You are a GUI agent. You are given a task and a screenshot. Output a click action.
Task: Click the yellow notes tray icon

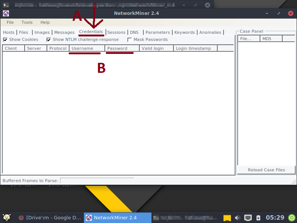click(x=227, y=218)
